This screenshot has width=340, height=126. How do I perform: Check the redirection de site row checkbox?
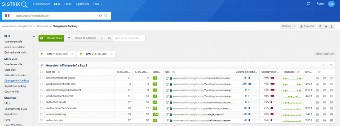coord(42,102)
